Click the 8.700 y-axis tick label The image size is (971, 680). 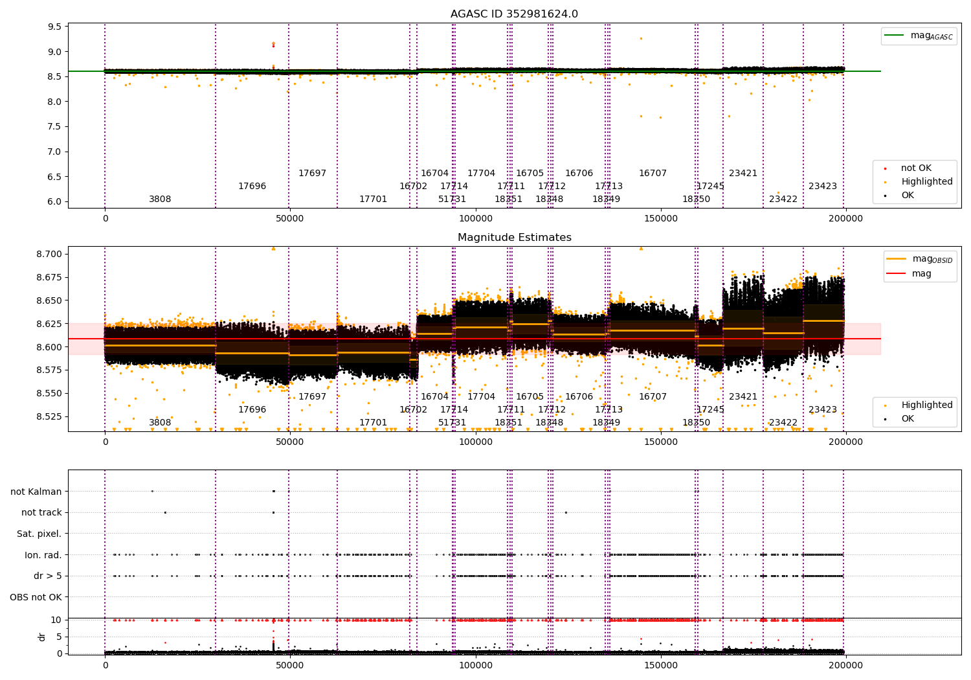pyautogui.click(x=49, y=254)
